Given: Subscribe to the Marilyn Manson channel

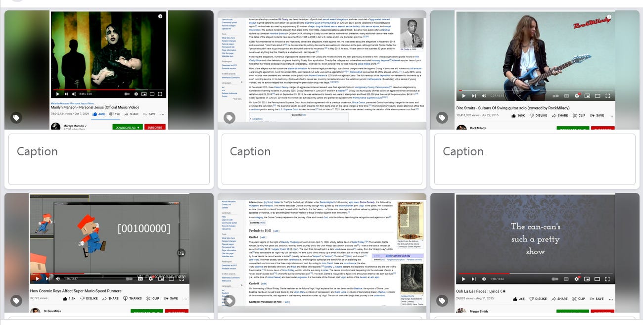Looking at the screenshot, I should click(x=155, y=128).
